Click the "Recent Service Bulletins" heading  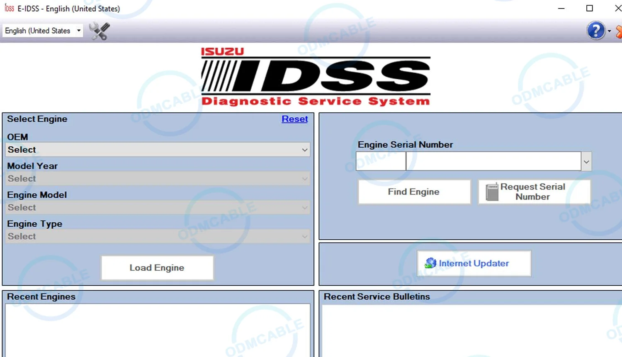click(377, 297)
